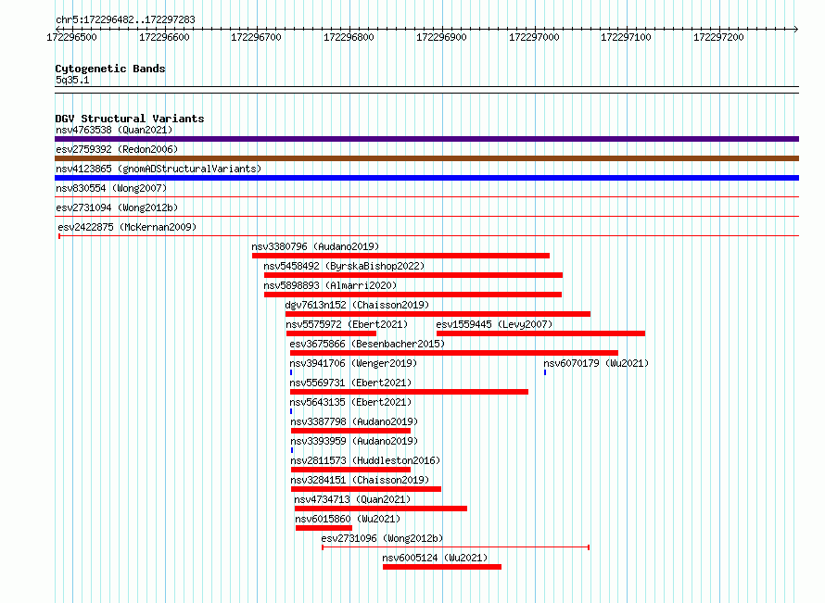Click the nsv3387798 (Audano2019) red bar

coord(351,431)
